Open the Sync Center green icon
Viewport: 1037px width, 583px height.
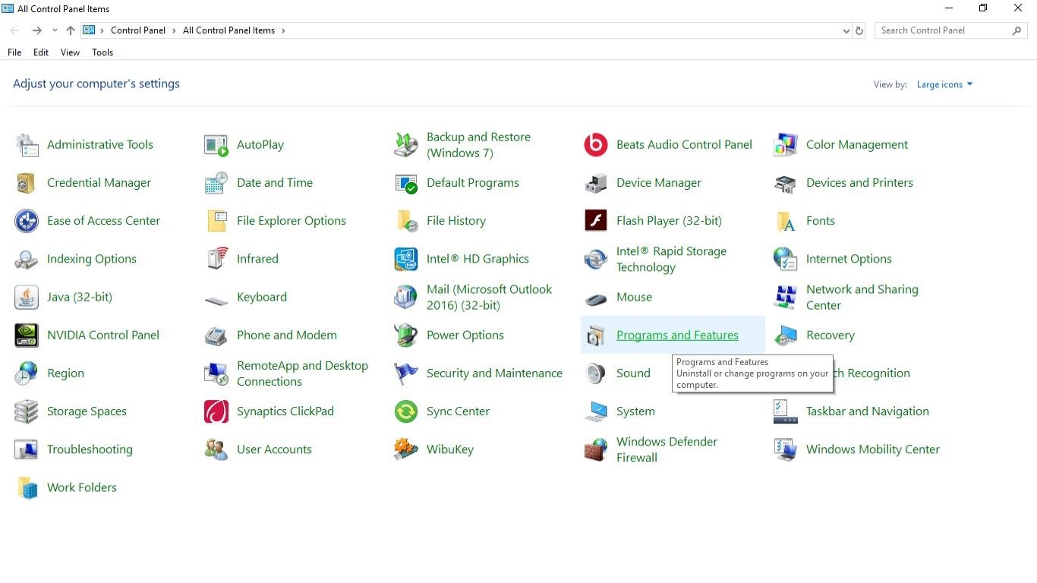pos(406,411)
